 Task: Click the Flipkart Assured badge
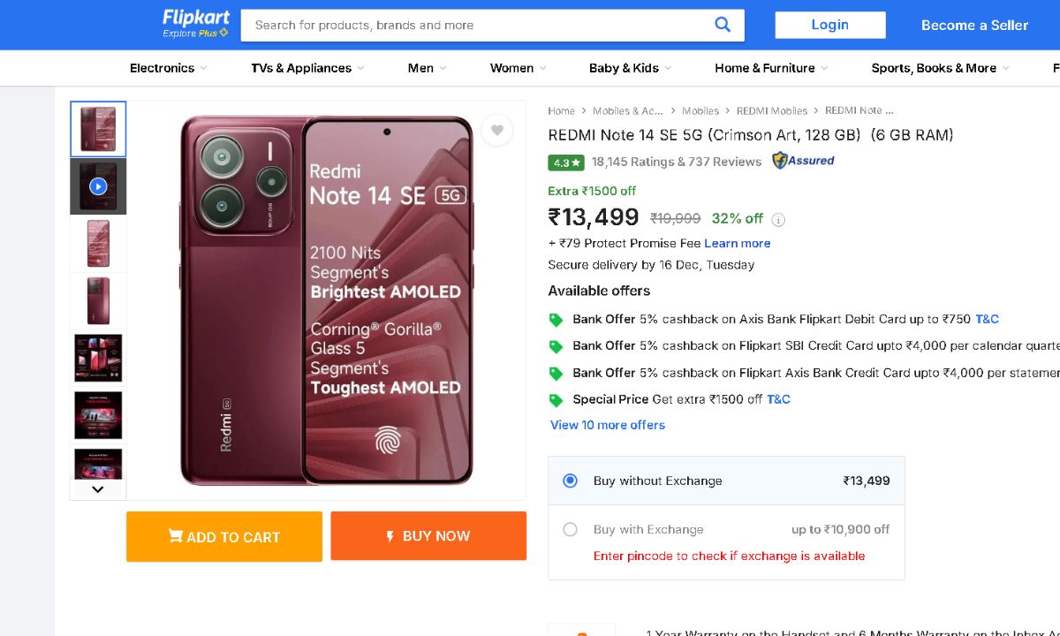(803, 161)
